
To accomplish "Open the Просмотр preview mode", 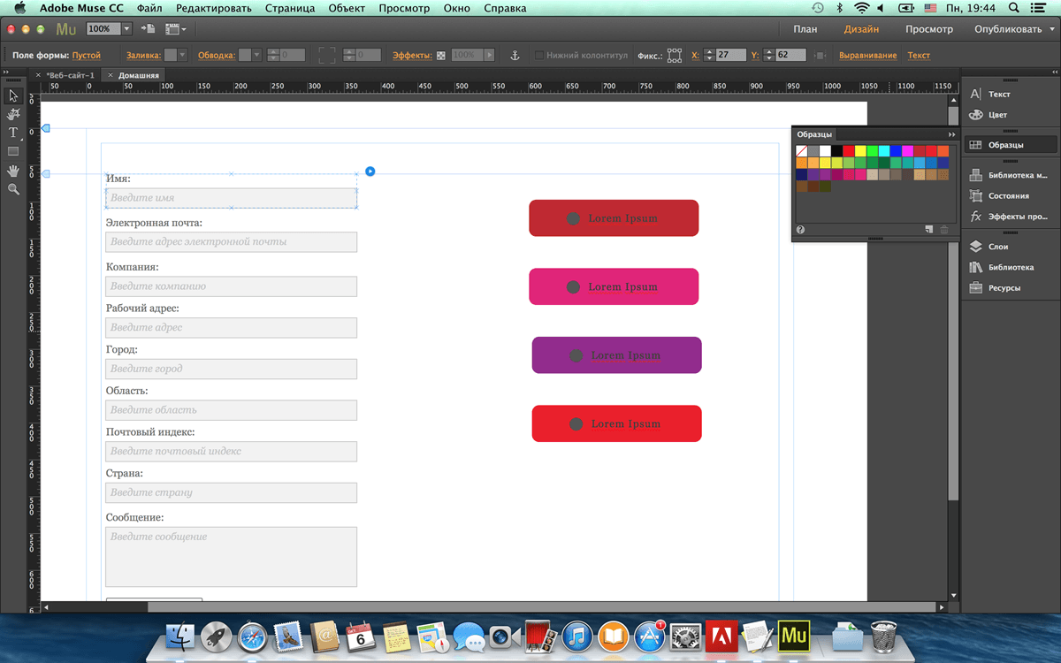I will pyautogui.click(x=929, y=29).
